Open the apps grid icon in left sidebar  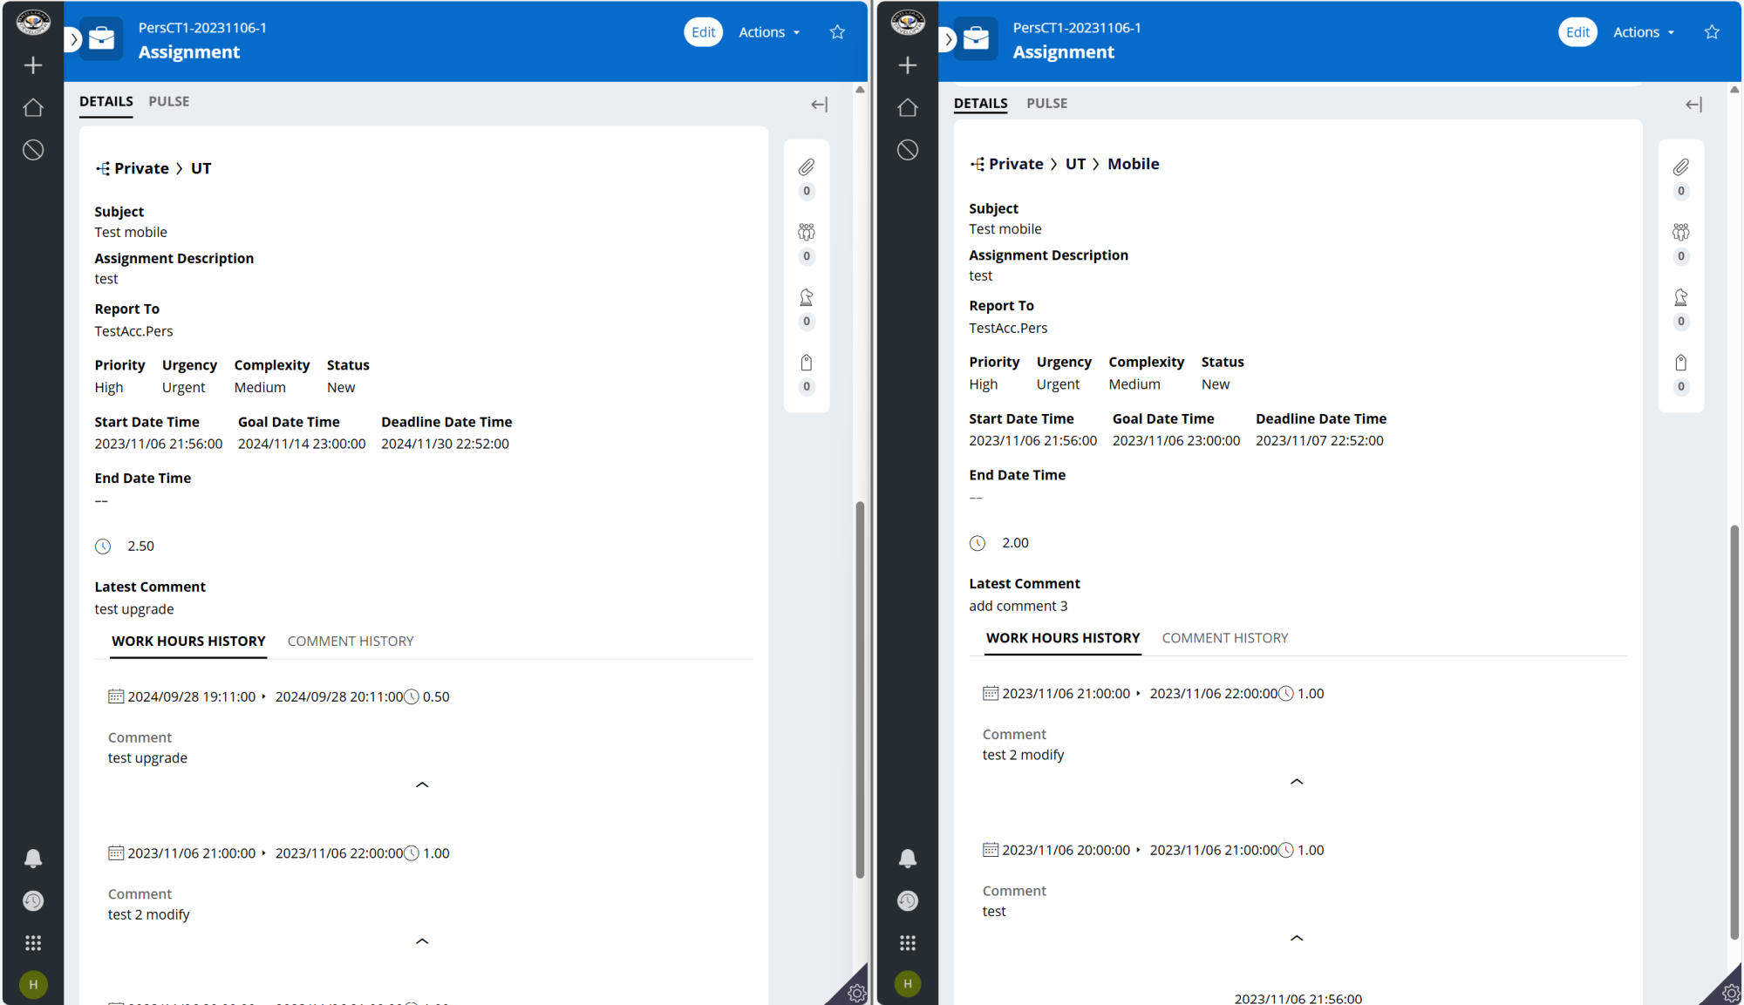(33, 943)
